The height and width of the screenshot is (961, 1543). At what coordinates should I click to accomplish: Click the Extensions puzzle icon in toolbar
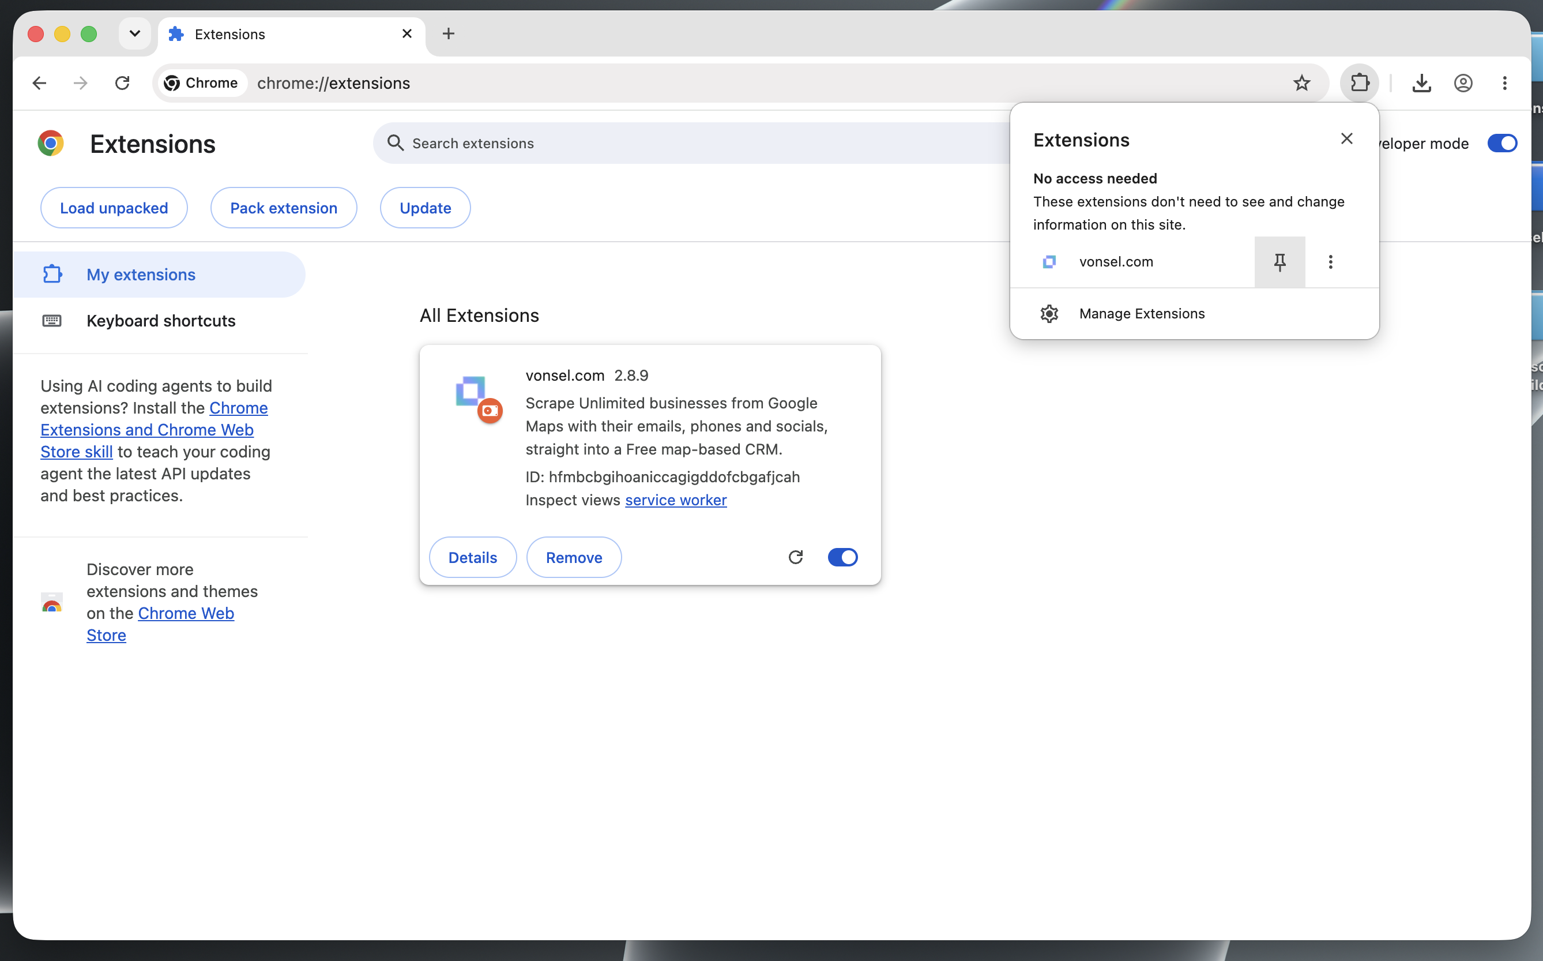(x=1360, y=82)
